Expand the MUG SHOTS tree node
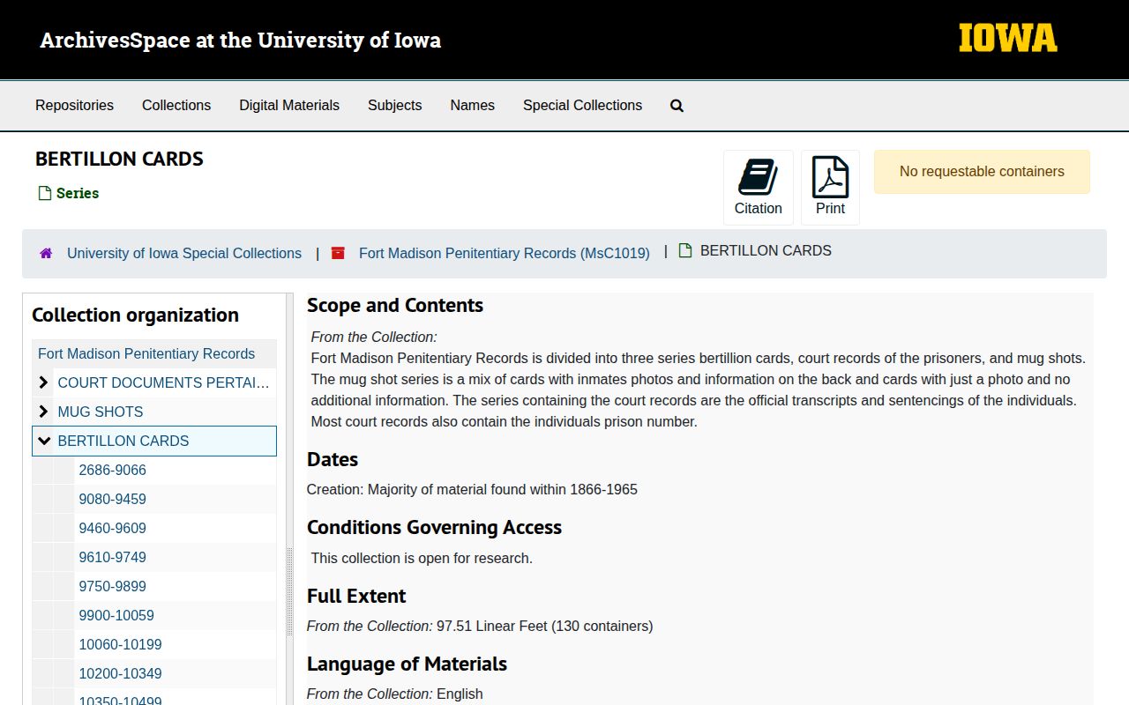1129x705 pixels. tap(43, 412)
